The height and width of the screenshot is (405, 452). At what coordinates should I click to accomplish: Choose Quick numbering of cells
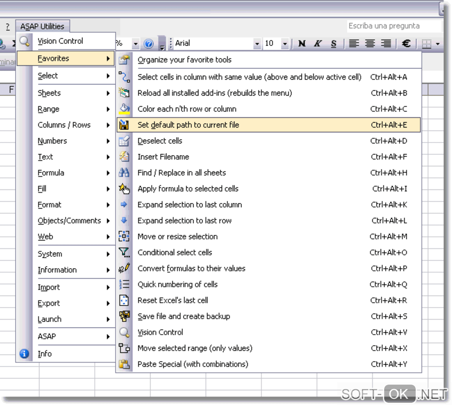click(269, 284)
